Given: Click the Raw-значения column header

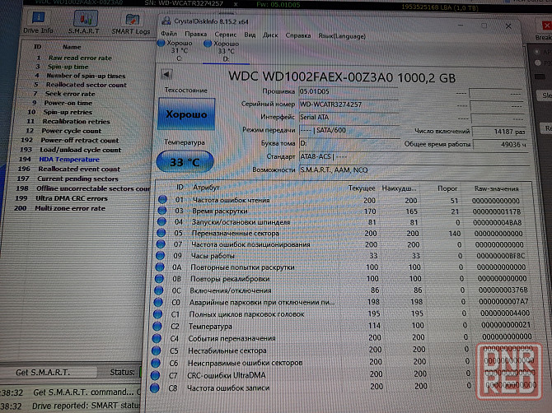Looking at the screenshot, I should [496, 188].
